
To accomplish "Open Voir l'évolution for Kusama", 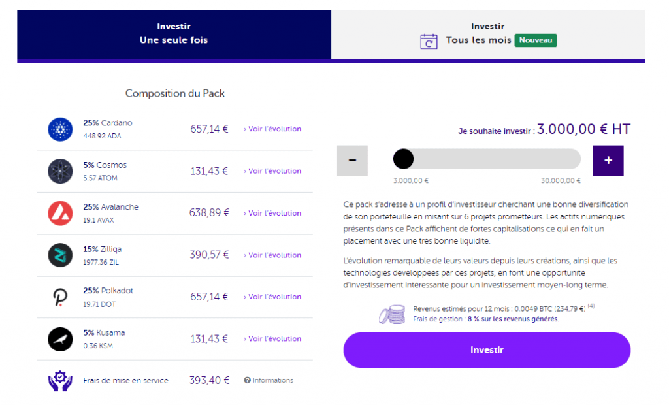I will click(x=272, y=339).
